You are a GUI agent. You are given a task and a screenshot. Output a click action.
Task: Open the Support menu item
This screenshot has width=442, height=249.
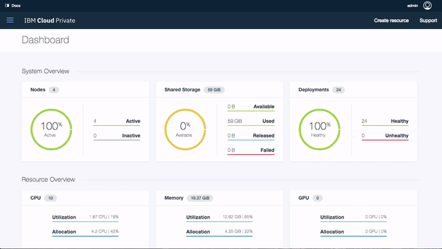point(428,20)
